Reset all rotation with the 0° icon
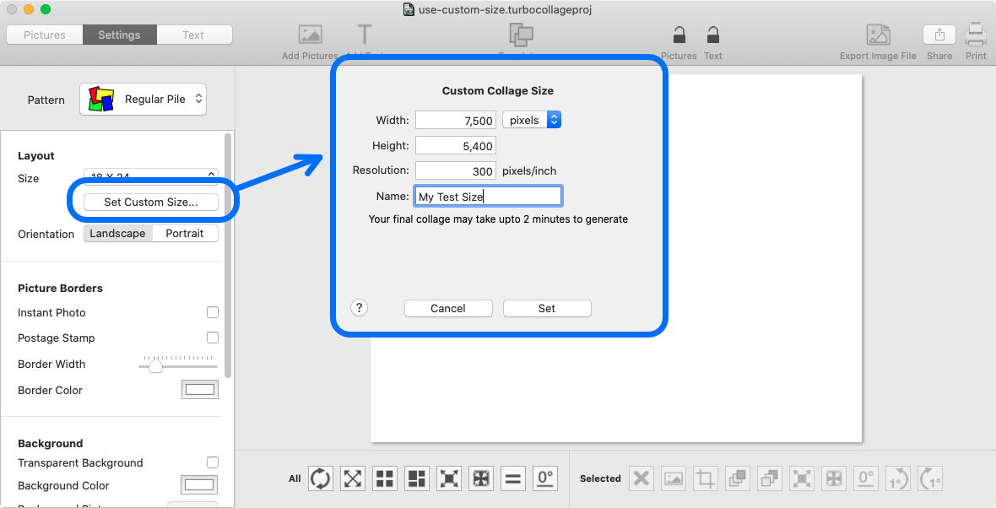The height and width of the screenshot is (508, 996). [545, 478]
